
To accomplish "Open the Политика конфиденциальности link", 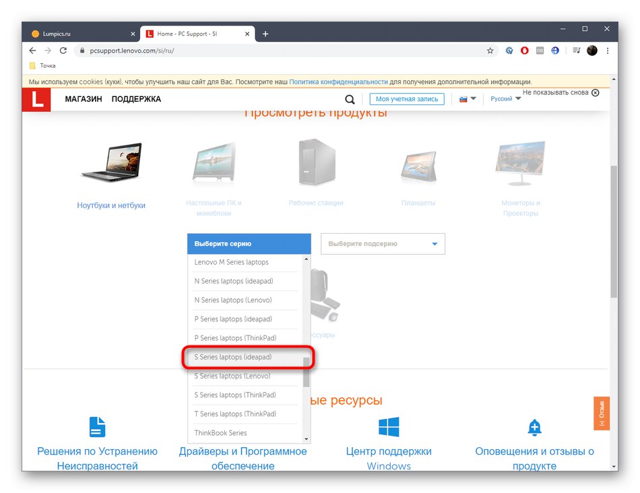I will click(x=338, y=81).
